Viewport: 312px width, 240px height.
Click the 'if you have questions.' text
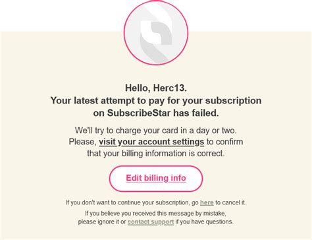[x=204, y=222]
